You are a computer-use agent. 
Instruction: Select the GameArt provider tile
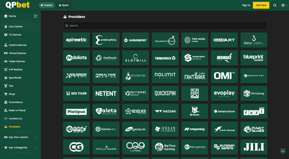(224, 40)
